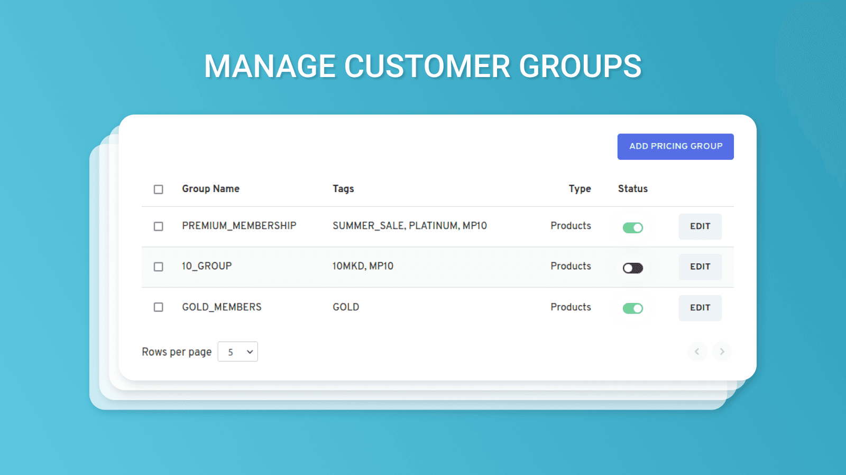
Task: Edit the GOLD_MEMBERS group
Action: [x=700, y=308]
